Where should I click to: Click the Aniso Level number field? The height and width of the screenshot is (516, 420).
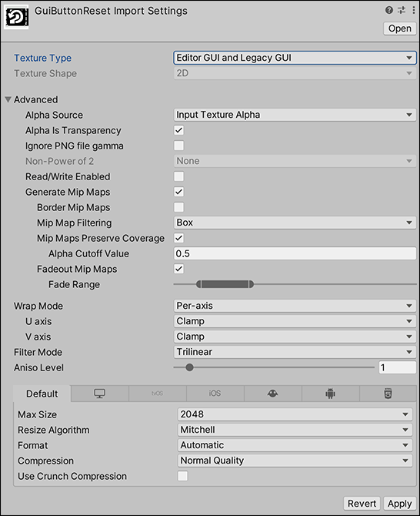[x=398, y=367]
